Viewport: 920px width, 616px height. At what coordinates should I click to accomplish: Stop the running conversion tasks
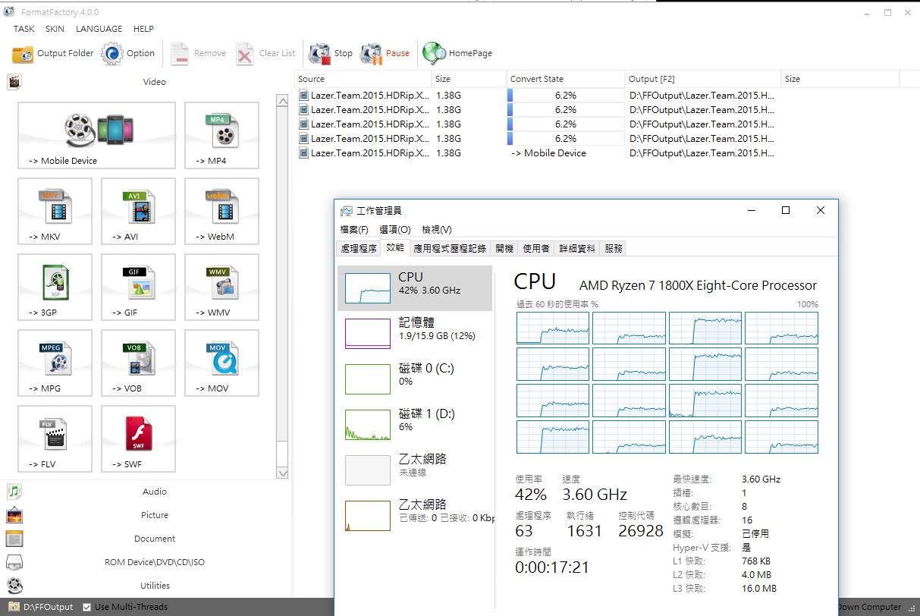tap(331, 53)
